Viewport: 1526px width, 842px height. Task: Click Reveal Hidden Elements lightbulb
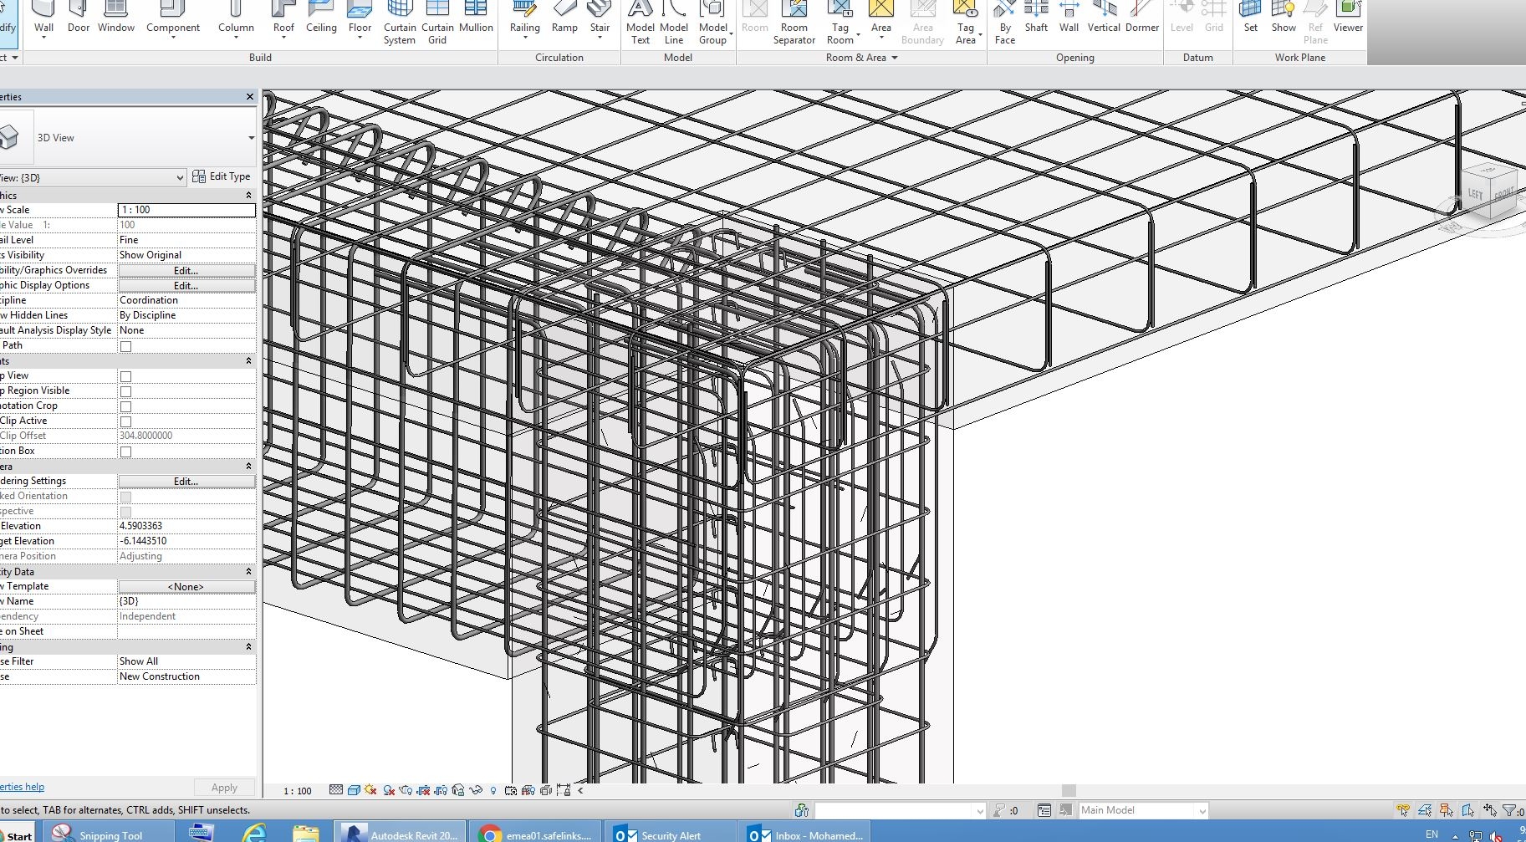coord(493,791)
